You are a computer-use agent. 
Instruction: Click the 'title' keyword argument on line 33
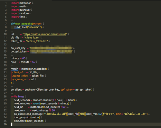click(x=118, y=114)
